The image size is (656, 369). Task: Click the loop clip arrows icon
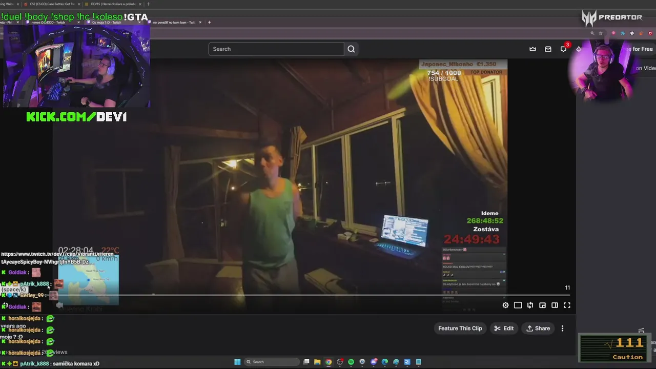530,305
